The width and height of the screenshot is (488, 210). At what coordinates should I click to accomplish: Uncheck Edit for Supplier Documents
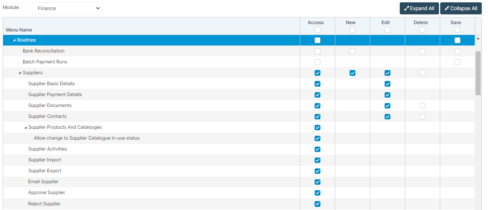point(387,105)
